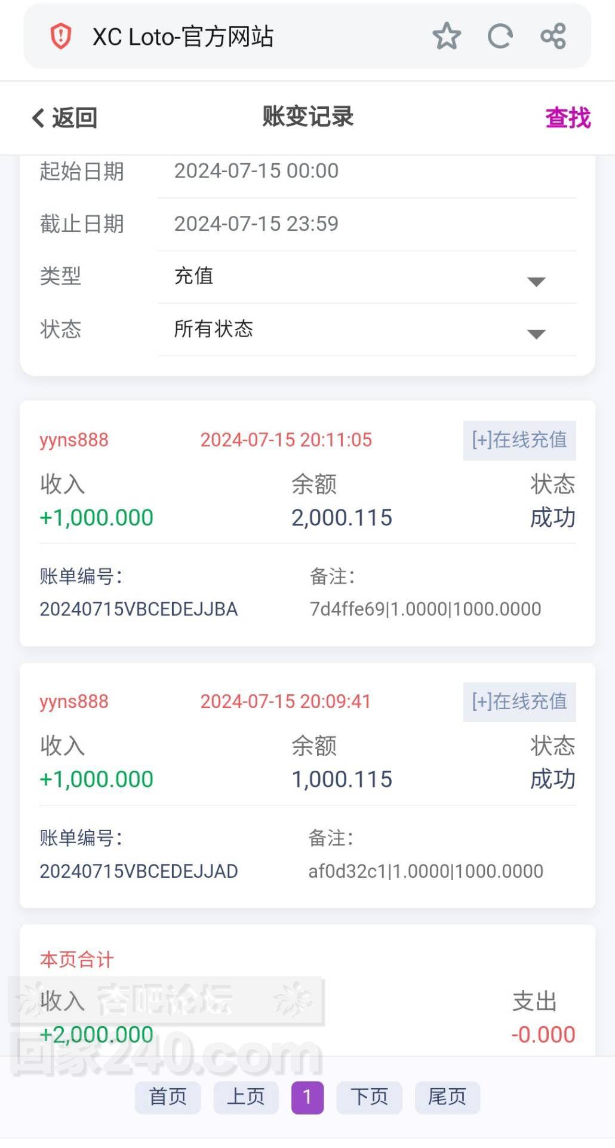Select page number 1
Viewport: 615px width, 1148px height.
[307, 1097]
